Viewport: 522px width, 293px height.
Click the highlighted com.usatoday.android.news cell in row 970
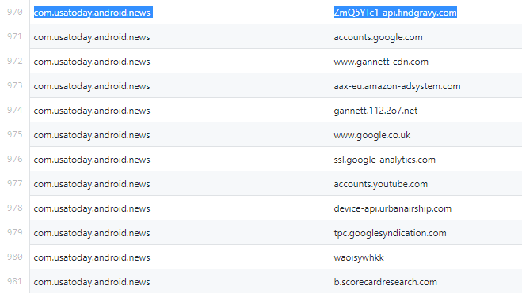[x=180, y=13]
